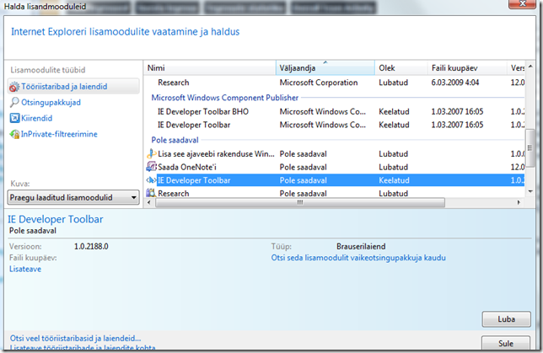Click the search providers magnifier icon
Viewport: 543px width, 353px height.
pyautogui.click(x=14, y=103)
